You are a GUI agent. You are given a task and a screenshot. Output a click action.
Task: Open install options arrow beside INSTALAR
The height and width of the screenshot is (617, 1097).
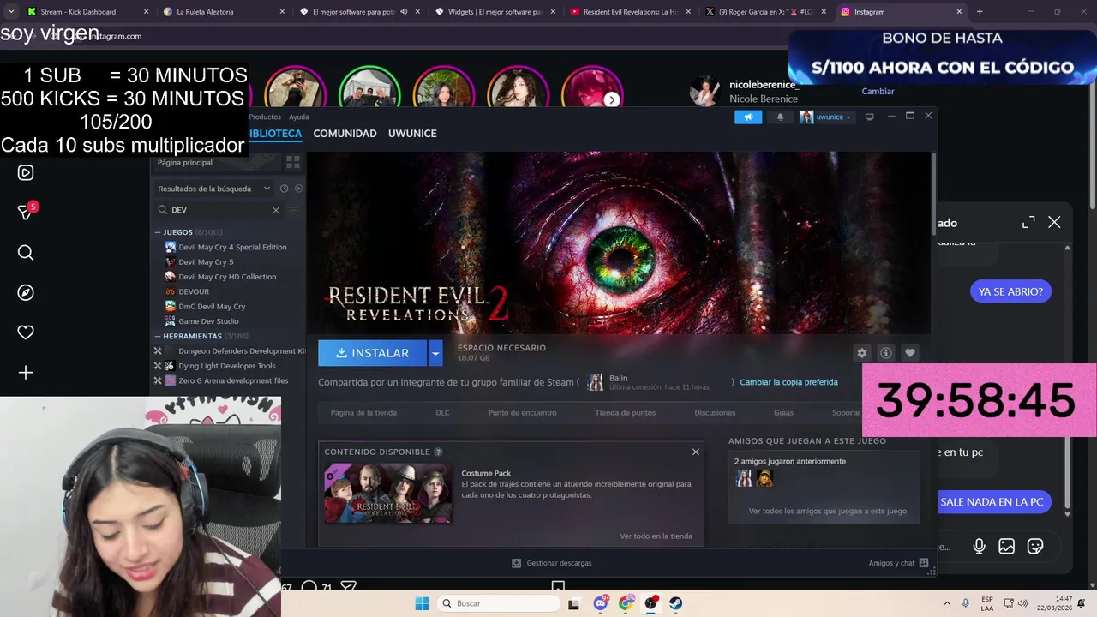pos(435,353)
